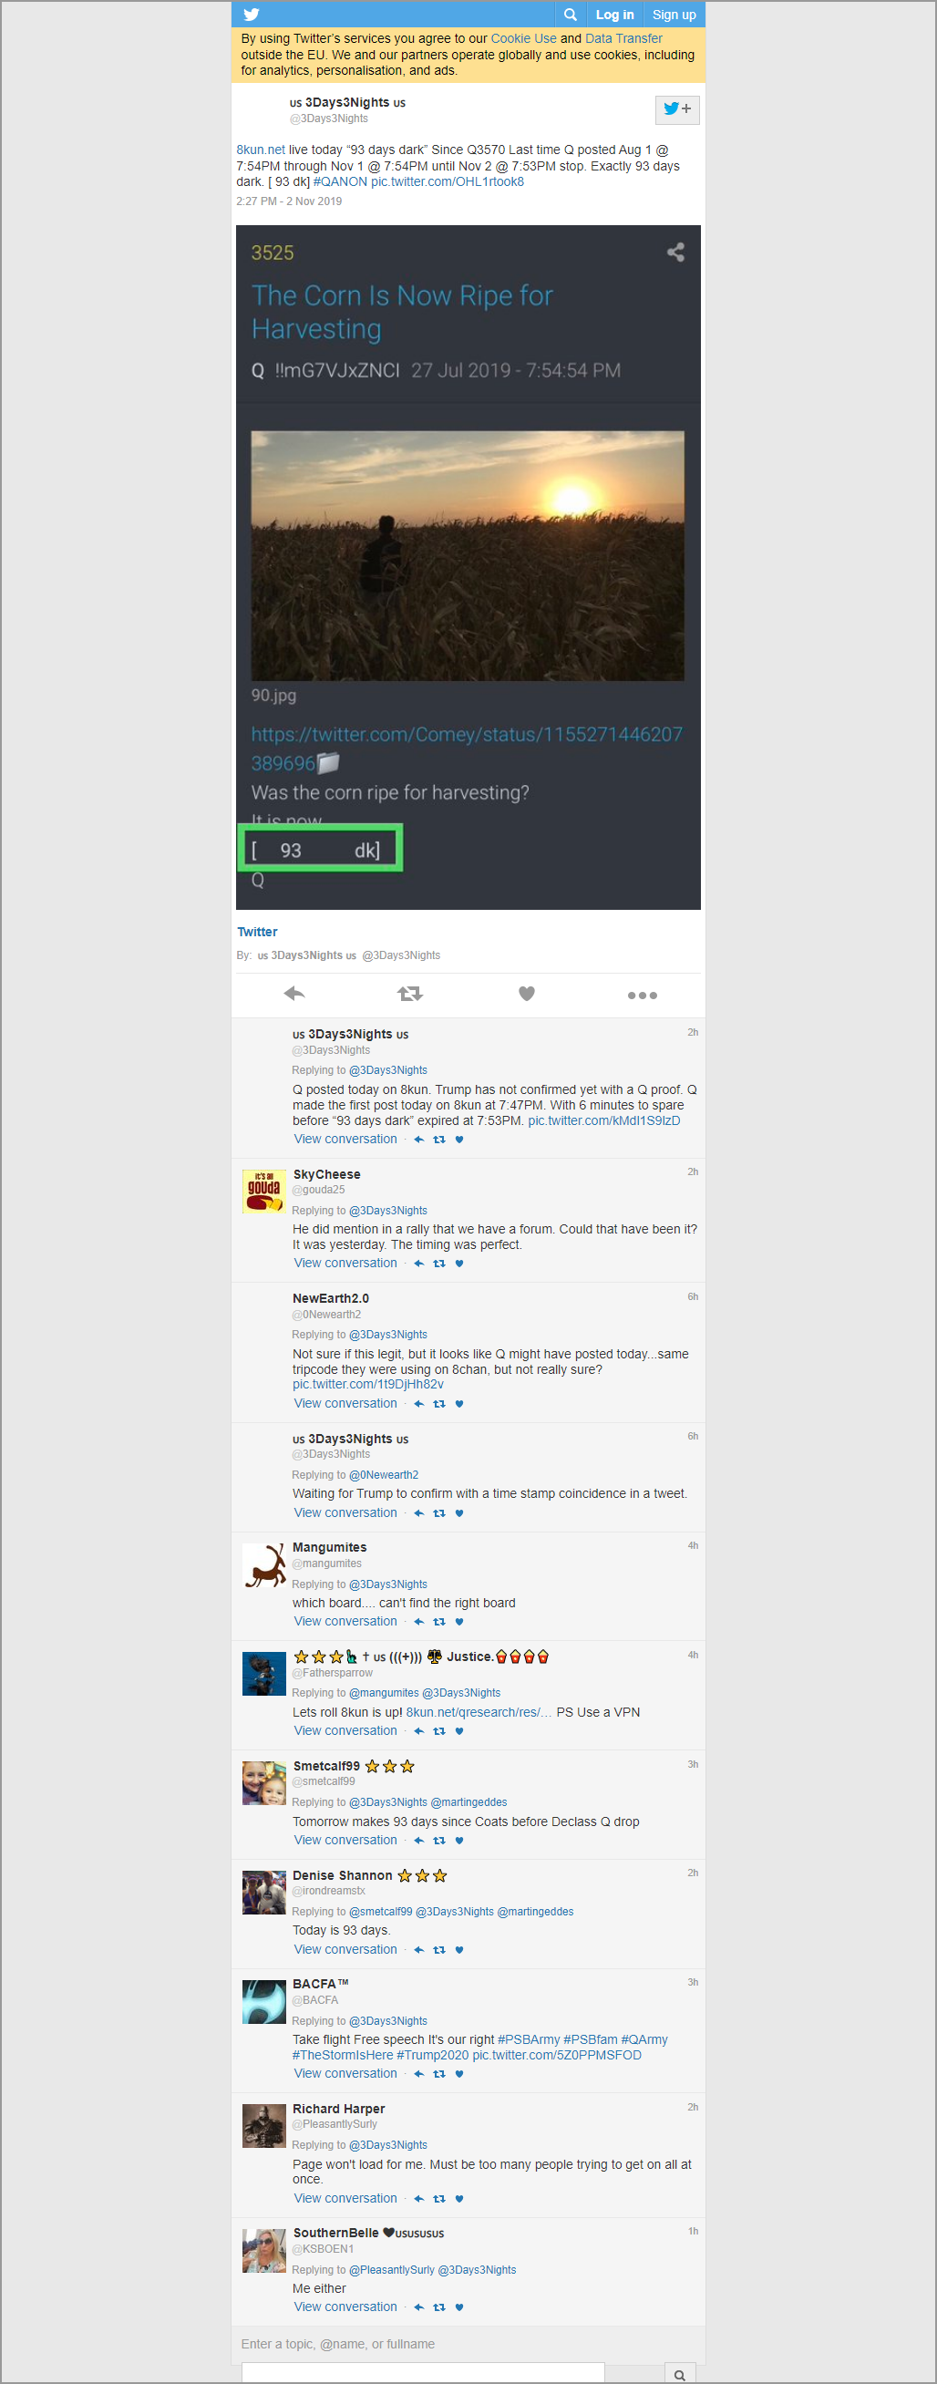The width and height of the screenshot is (937, 2384).
Task: Open Mangumites' profile picture
Action: [x=263, y=1565]
